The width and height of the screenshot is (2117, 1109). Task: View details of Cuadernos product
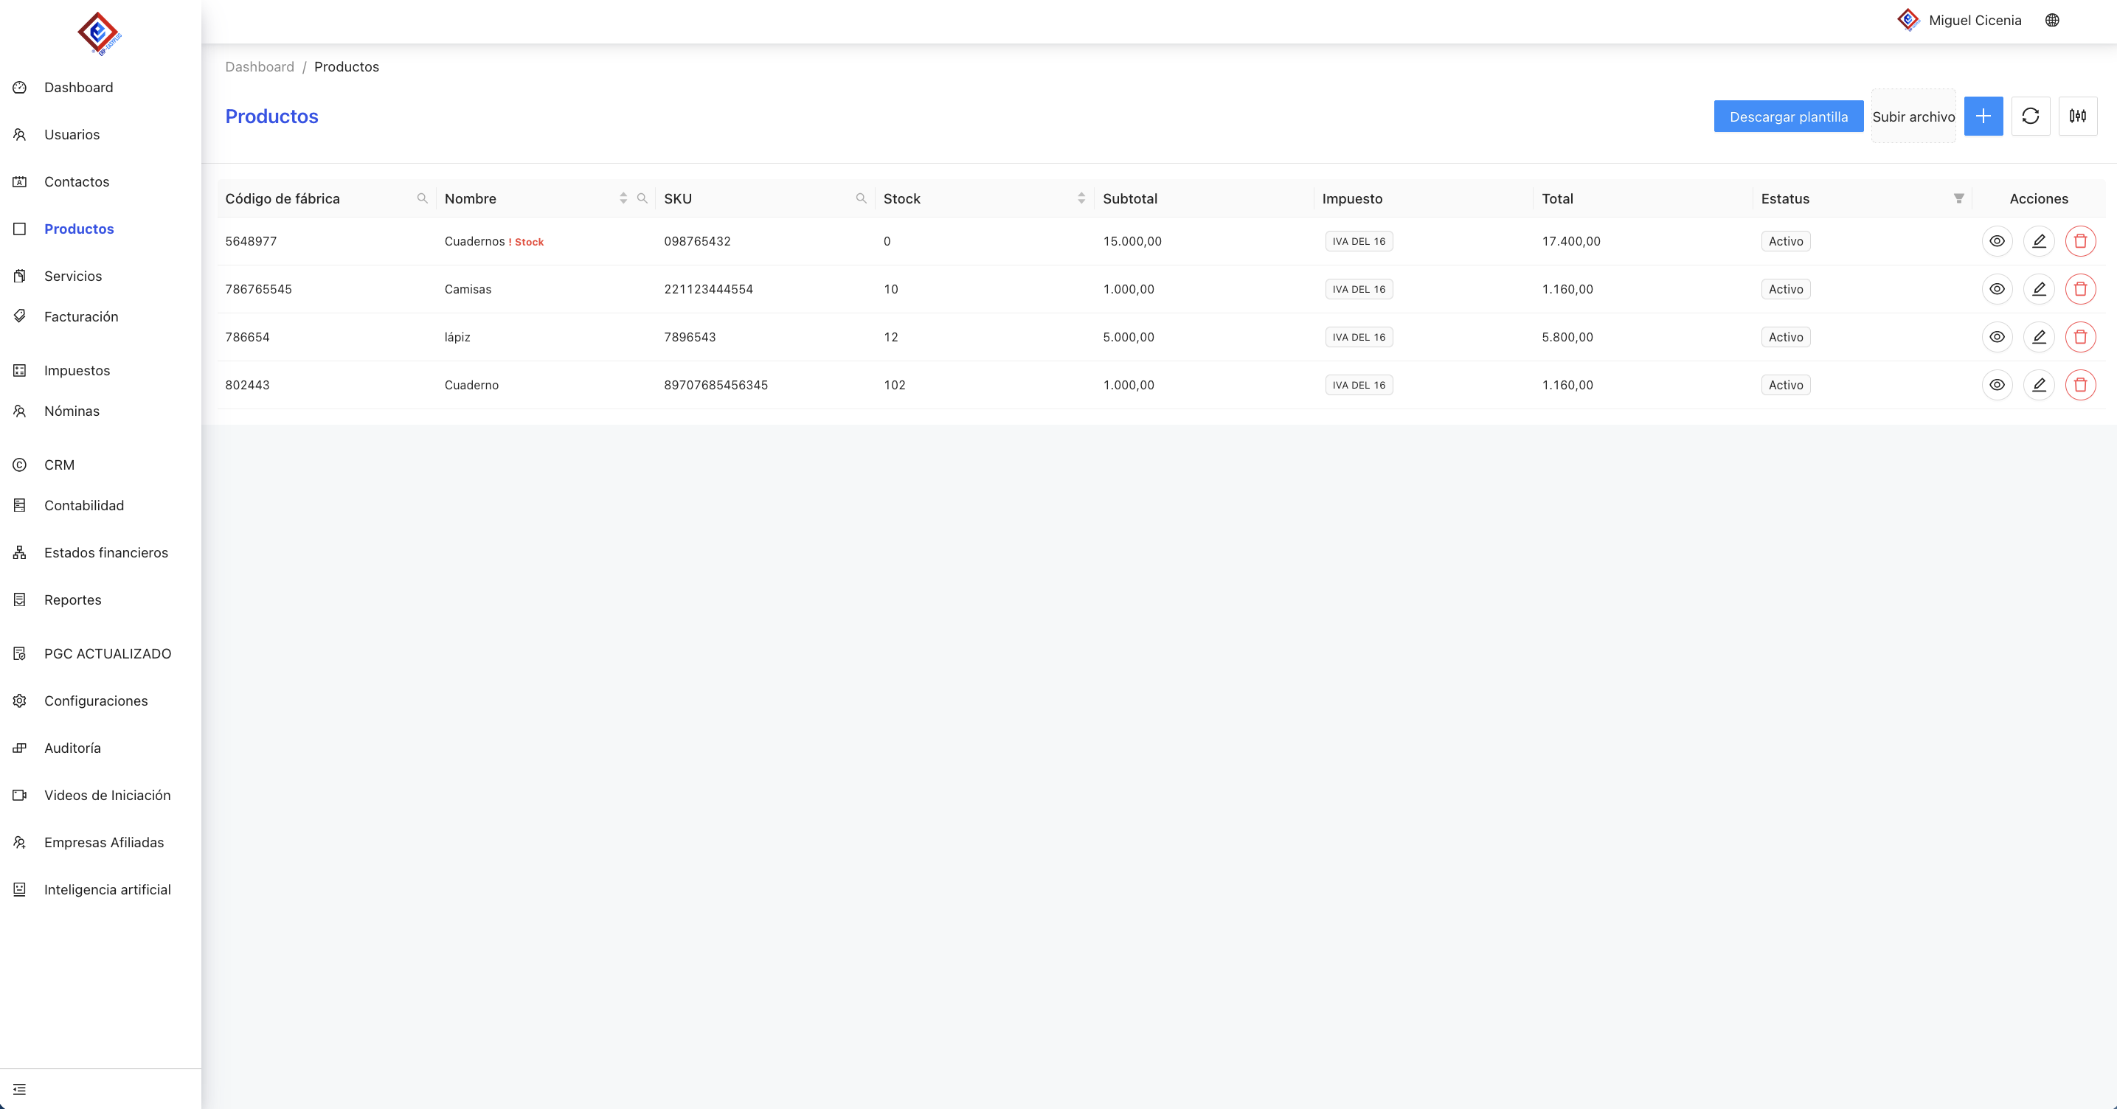(x=1996, y=242)
